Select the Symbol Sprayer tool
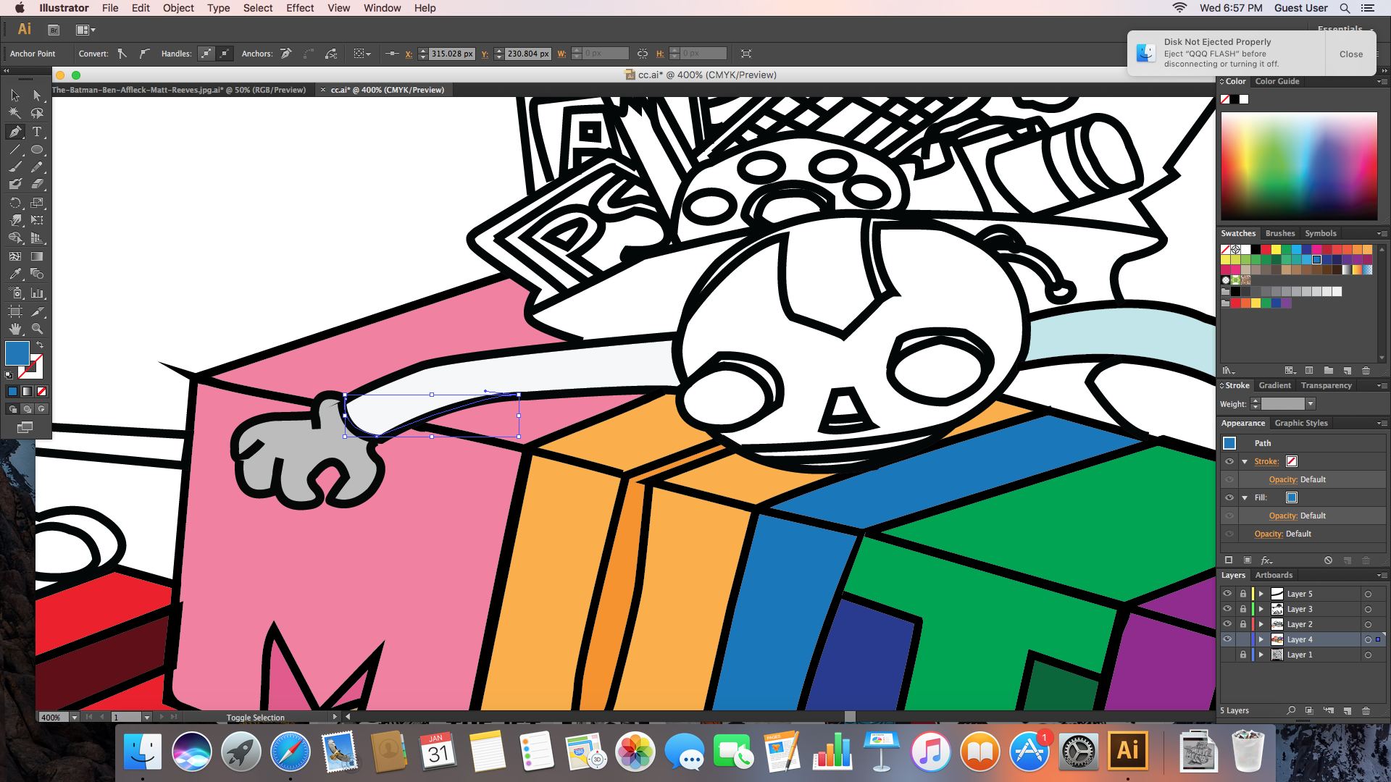The image size is (1391, 782). point(15,293)
